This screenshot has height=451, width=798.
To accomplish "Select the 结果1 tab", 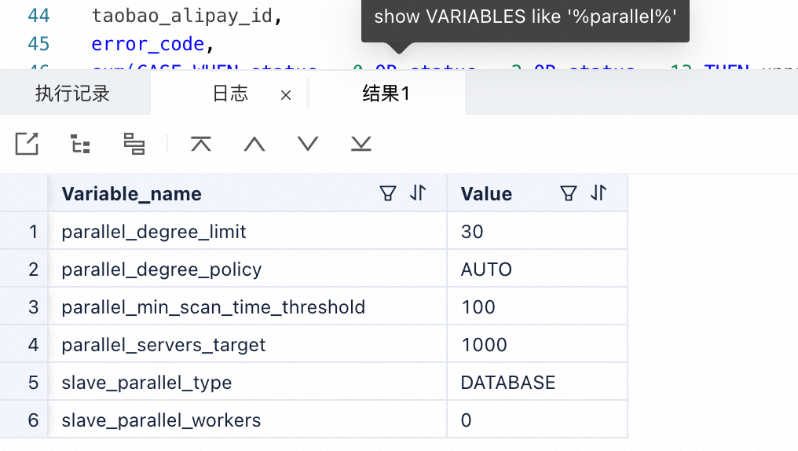I will (386, 93).
